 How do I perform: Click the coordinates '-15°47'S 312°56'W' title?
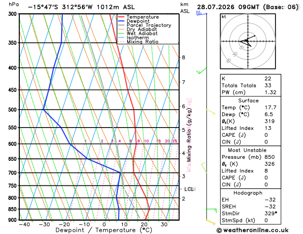point(60,7)
